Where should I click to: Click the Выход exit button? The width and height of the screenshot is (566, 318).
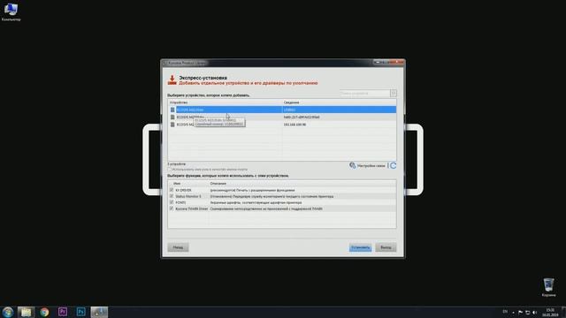[x=386, y=247]
